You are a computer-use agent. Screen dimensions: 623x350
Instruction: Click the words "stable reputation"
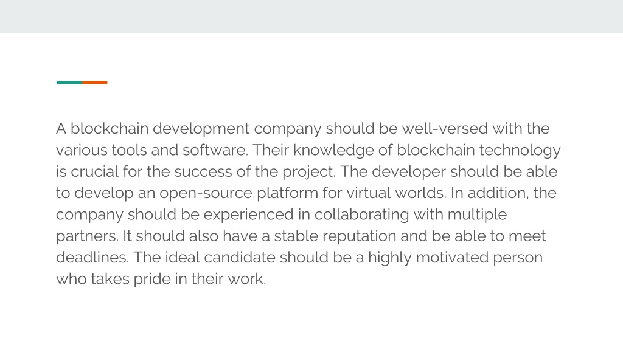(335, 236)
